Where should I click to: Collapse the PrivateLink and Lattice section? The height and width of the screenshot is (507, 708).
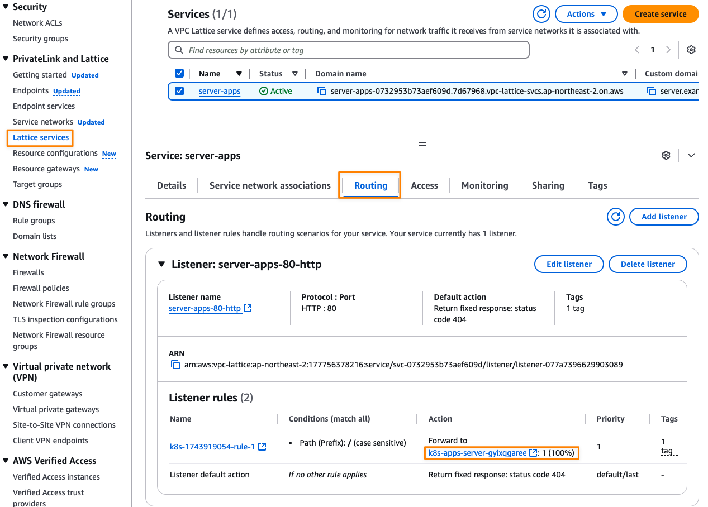click(x=6, y=59)
